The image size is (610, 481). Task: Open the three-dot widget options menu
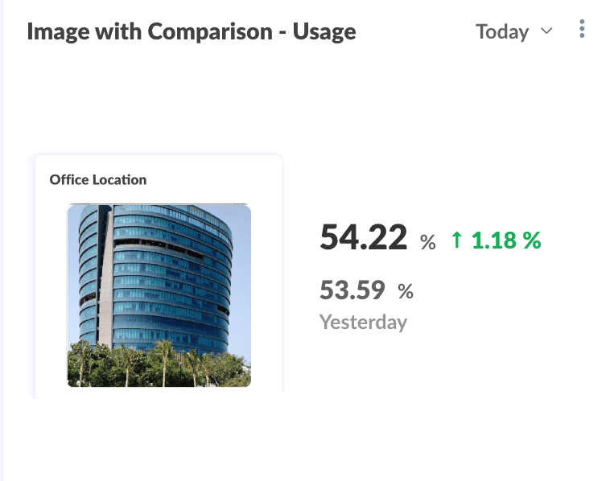tap(582, 29)
